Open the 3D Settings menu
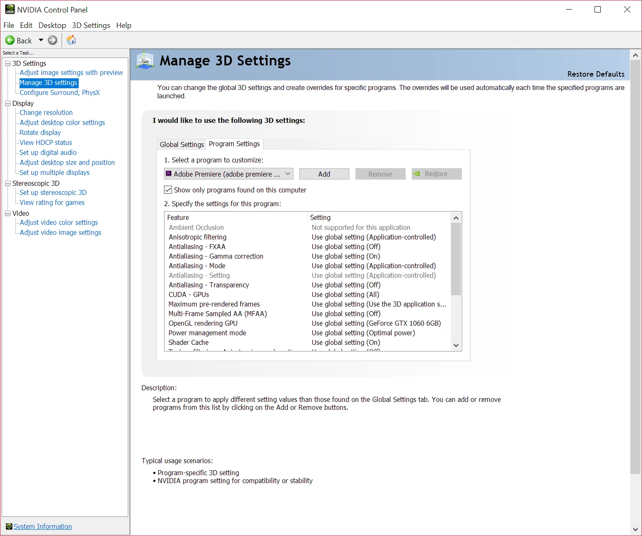Screen dimensions: 642x536 pyautogui.click(x=91, y=25)
